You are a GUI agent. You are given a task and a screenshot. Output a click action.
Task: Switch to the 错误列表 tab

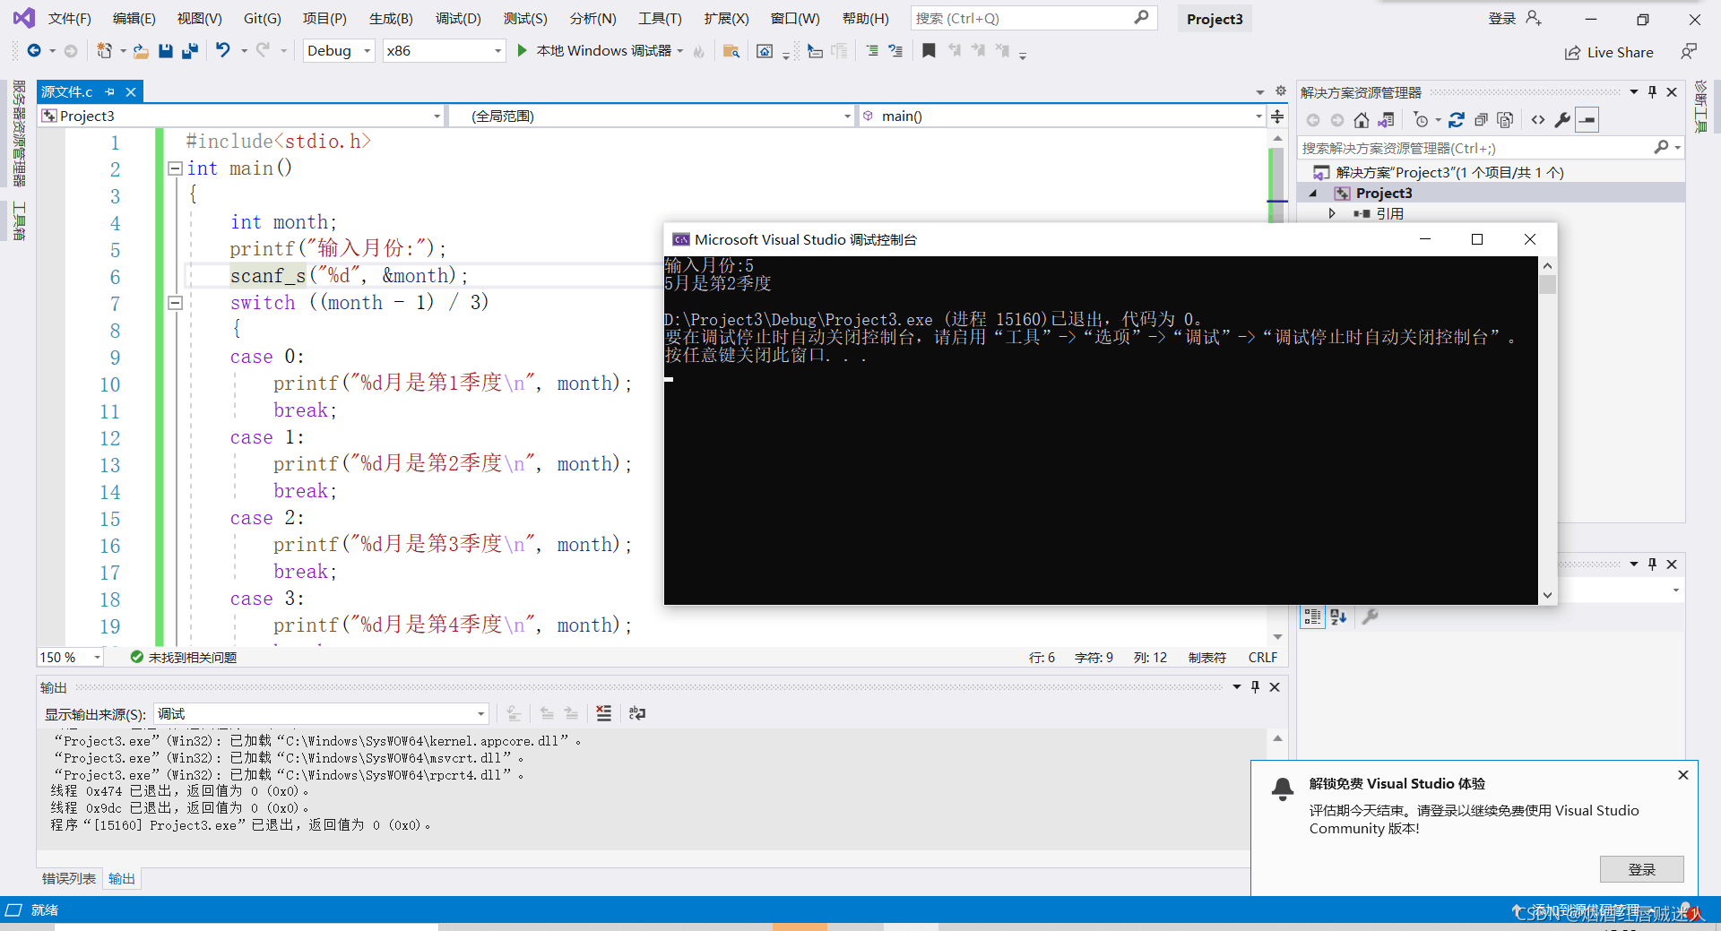tap(69, 878)
